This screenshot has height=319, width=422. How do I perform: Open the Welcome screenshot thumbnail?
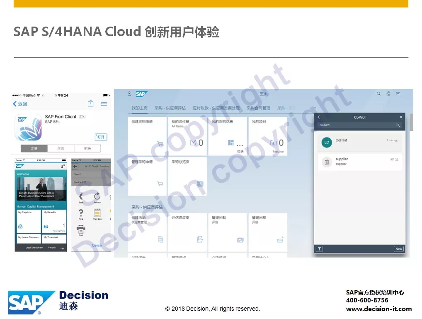pos(41,205)
